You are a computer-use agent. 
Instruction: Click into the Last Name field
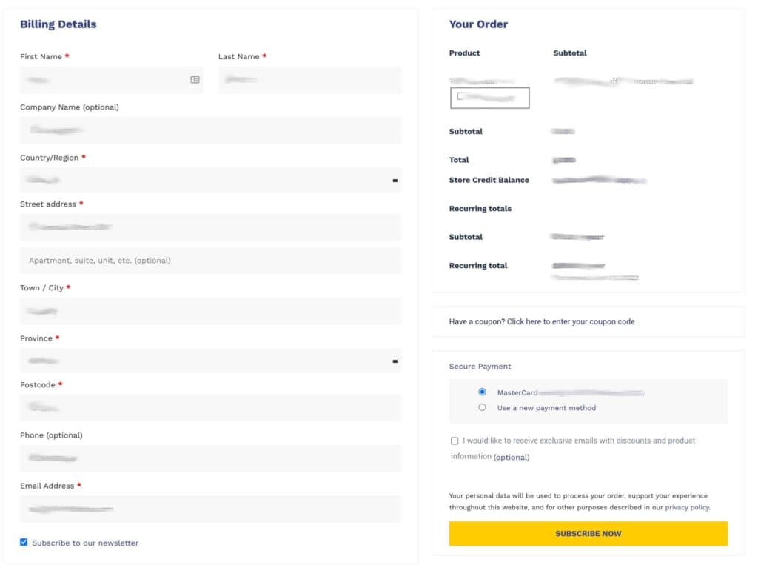coord(309,79)
